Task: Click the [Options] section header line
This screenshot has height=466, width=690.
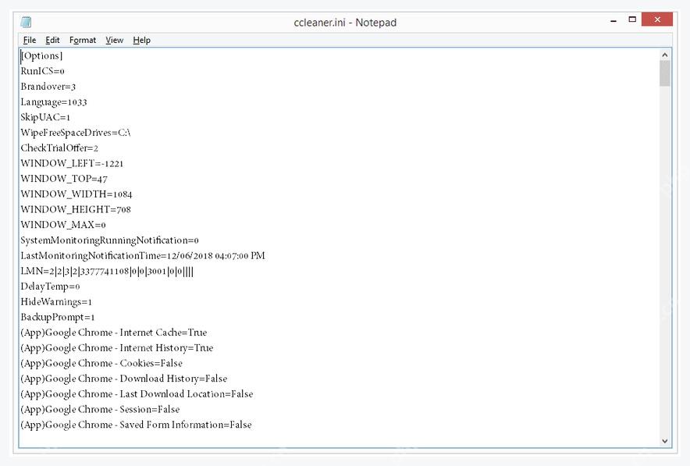Action: [42, 56]
